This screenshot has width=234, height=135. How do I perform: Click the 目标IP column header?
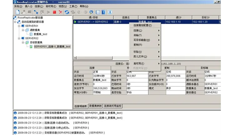point(206,17)
